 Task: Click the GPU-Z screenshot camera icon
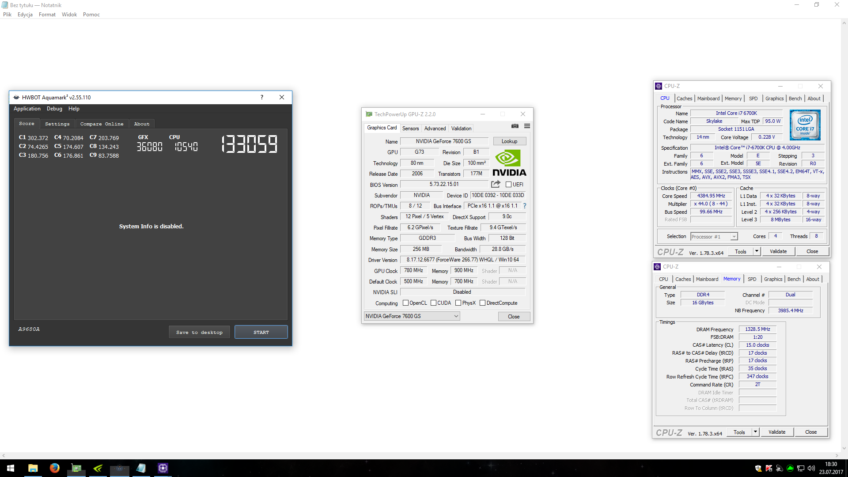[515, 126]
